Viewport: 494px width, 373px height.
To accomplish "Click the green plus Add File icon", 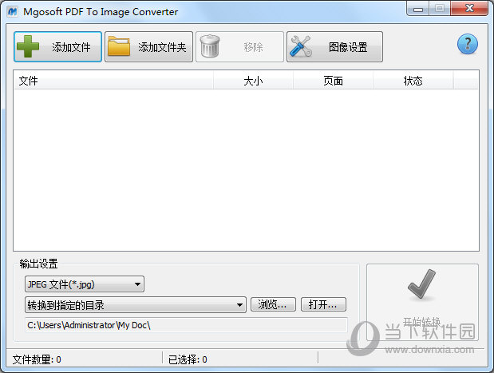I will click(x=28, y=46).
